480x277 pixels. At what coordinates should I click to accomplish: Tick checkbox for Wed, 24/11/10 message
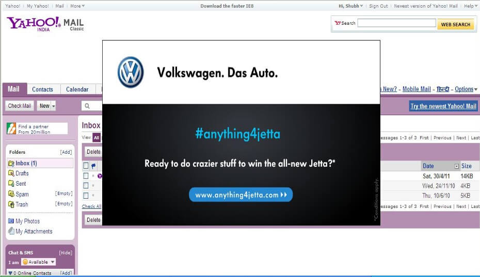(x=86, y=186)
